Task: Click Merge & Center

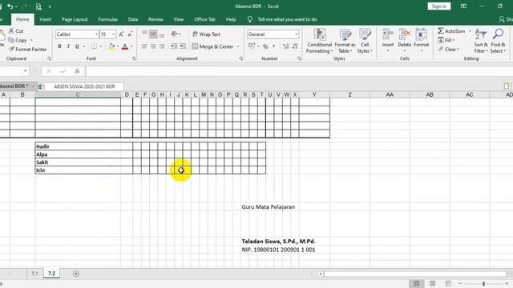Action: (x=212, y=46)
